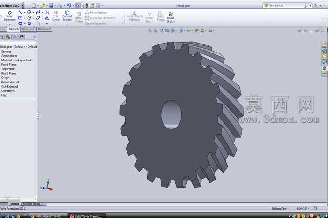Expand the SolidWorks menu arrow
Viewport: 328px width, 218px height.
point(23,6)
